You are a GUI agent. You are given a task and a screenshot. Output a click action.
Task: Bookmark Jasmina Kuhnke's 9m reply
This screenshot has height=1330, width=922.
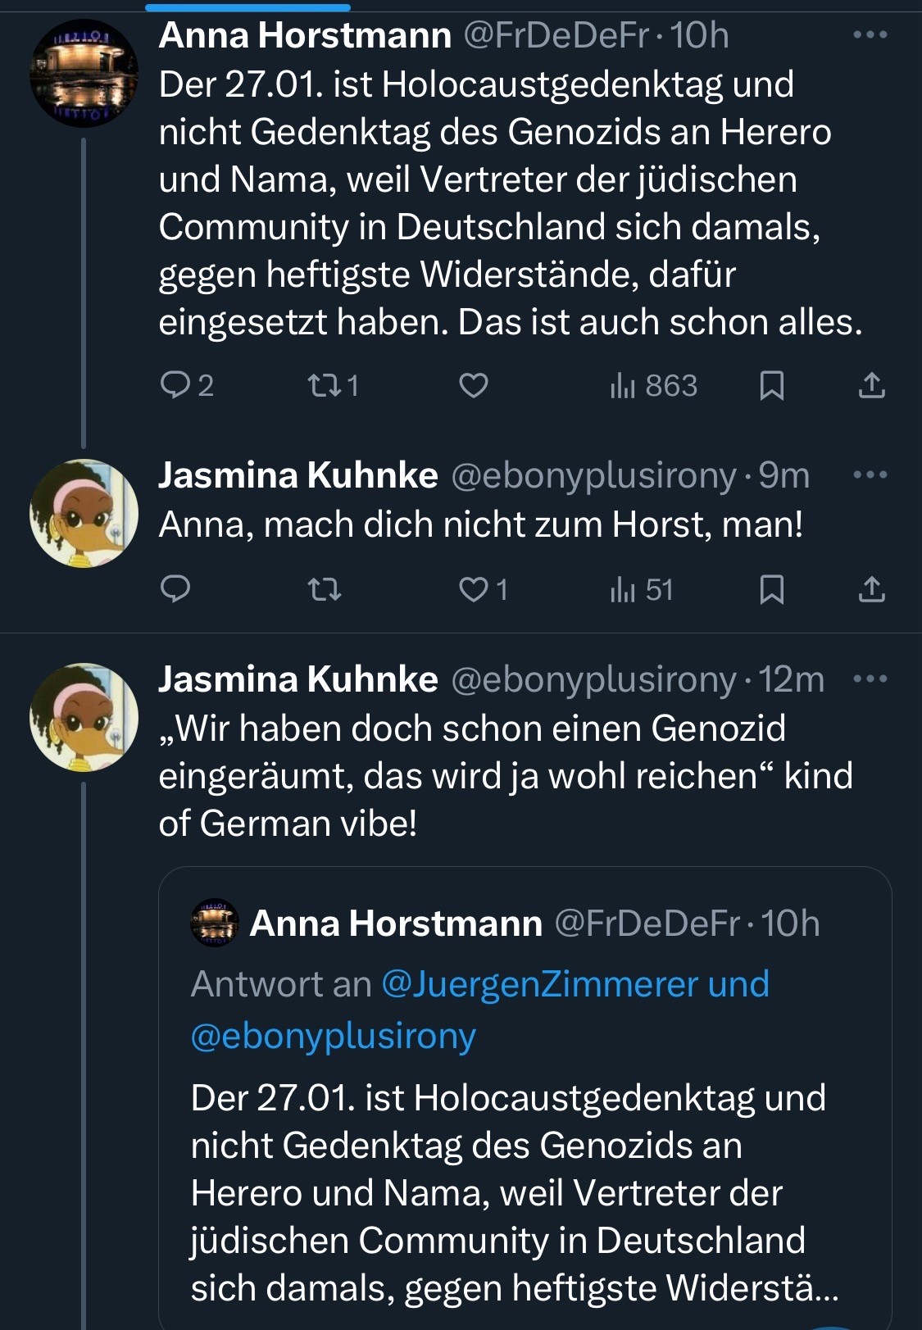(771, 589)
